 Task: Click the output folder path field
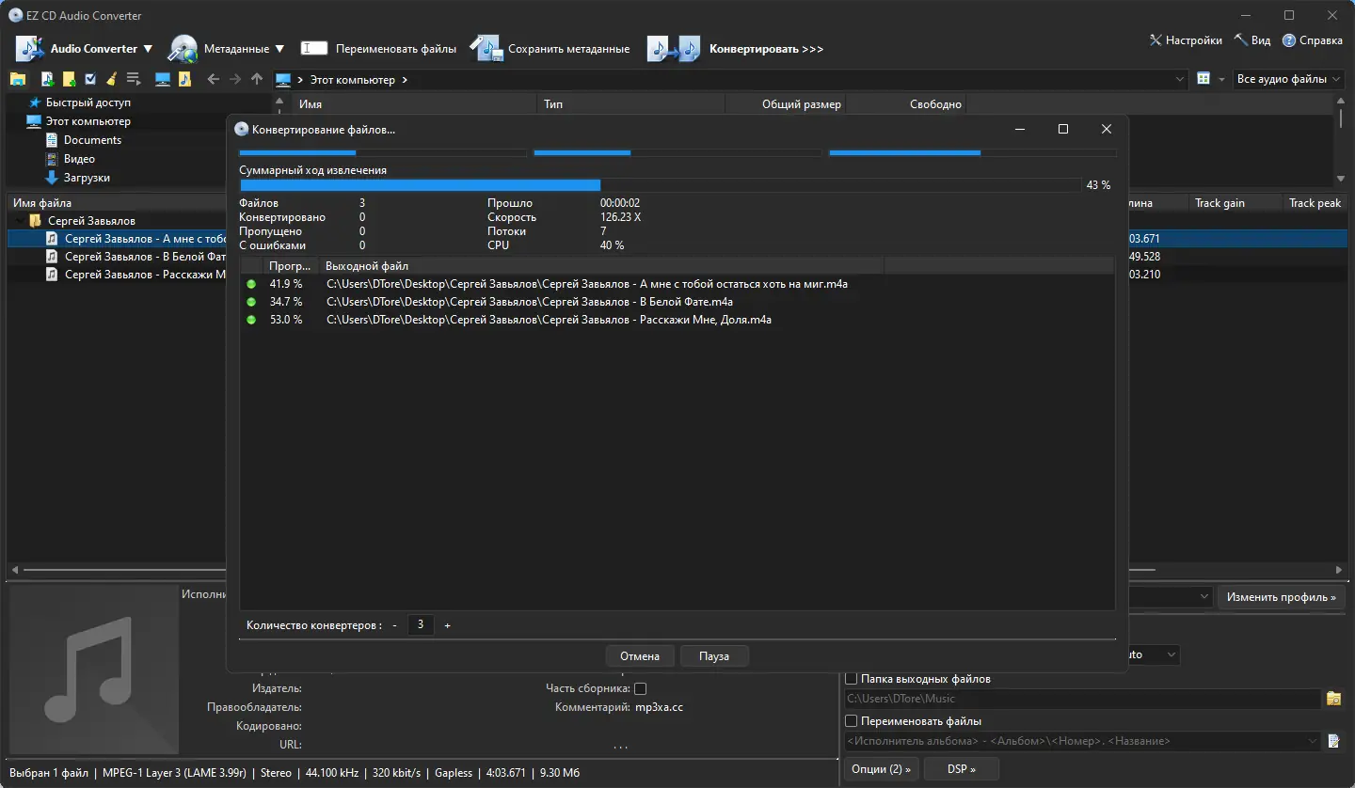1083,699
